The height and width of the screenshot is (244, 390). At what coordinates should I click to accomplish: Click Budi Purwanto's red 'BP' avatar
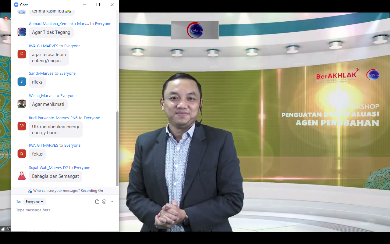click(22, 126)
